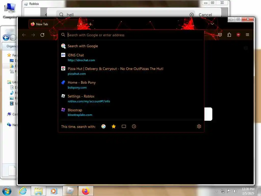Click the bloxstraplabs.com URL
Screen dimensions: 261x196
pos(80,115)
